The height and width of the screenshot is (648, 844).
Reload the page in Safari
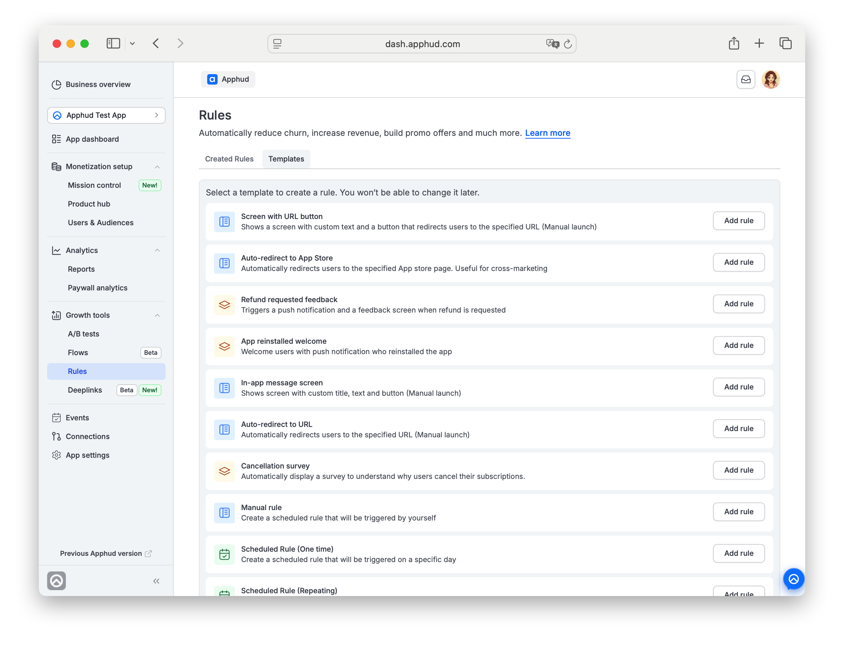coord(568,44)
